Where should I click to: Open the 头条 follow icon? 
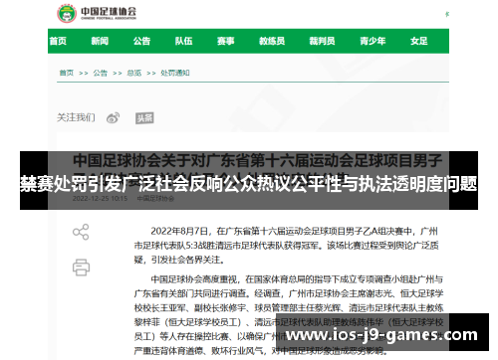pos(144,118)
